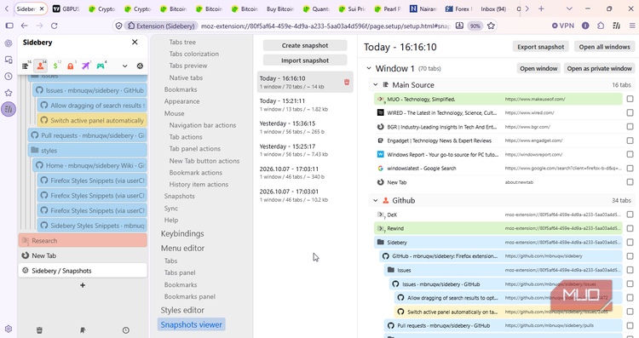The height and width of the screenshot is (338, 639).
Task: Click the Sidebery settings gear icon
Action: coord(140,66)
